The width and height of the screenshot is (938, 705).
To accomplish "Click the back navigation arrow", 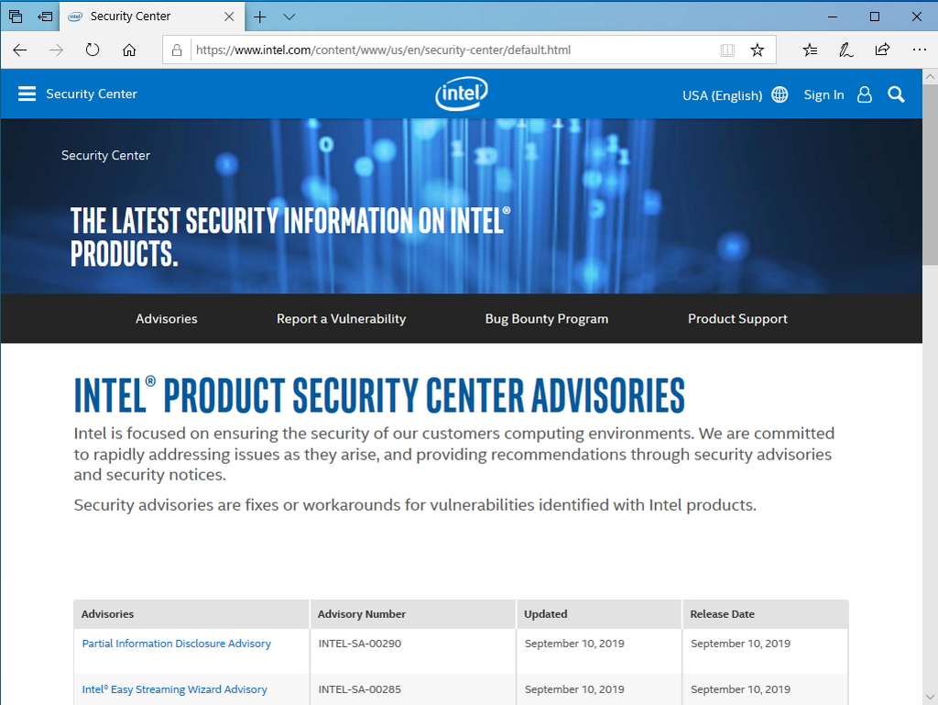I will pyautogui.click(x=19, y=50).
